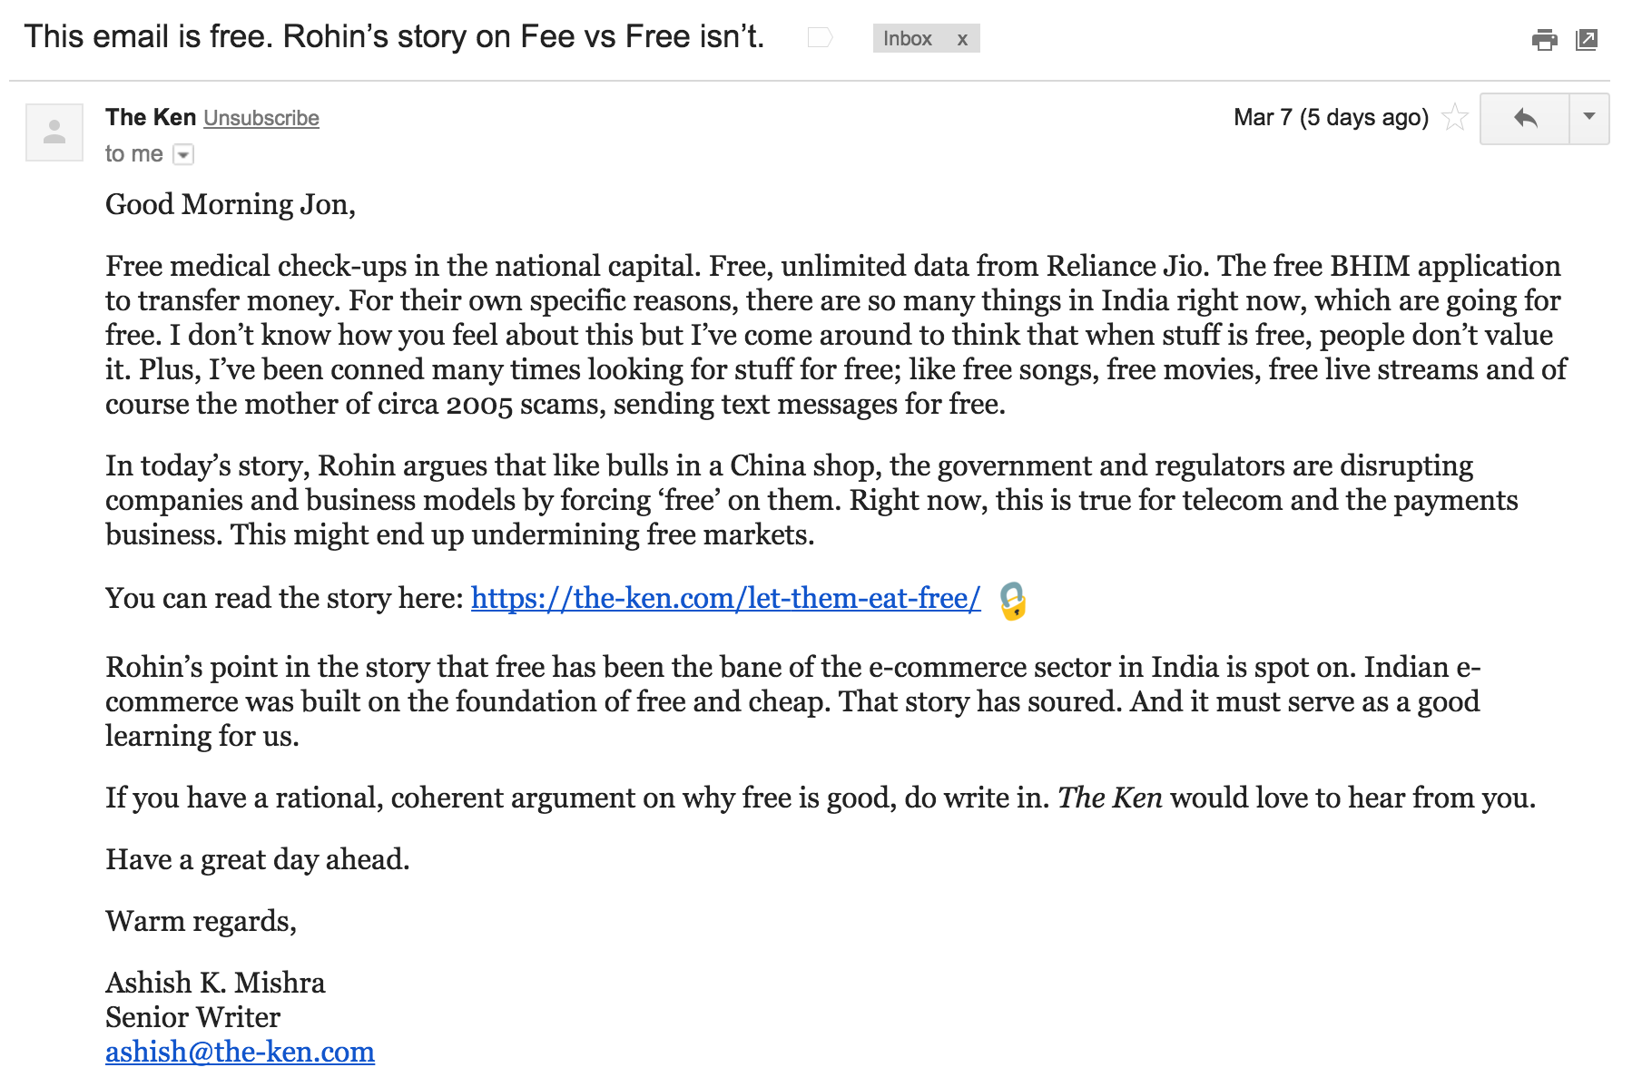This screenshot has height=1087, width=1652.
Task: Click the "to me" recipient text
Action: tap(133, 154)
